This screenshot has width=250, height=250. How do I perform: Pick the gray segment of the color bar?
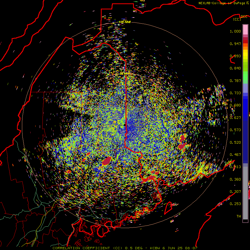[245, 193]
